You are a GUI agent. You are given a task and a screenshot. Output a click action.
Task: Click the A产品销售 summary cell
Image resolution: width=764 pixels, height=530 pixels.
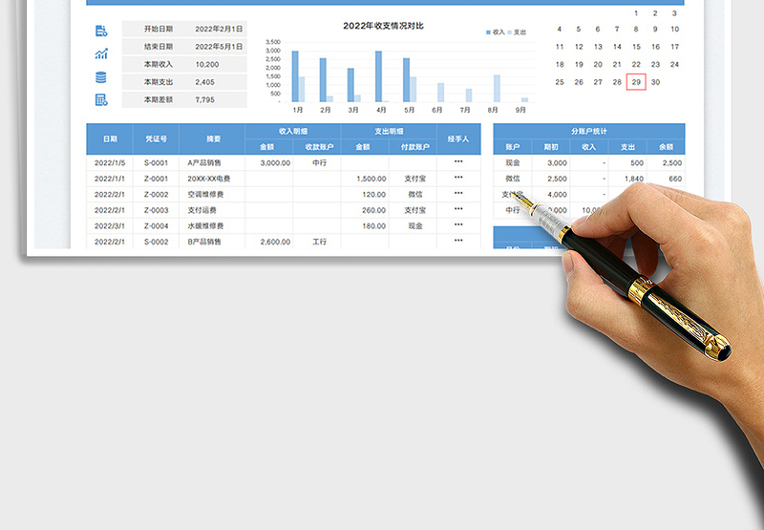204,163
